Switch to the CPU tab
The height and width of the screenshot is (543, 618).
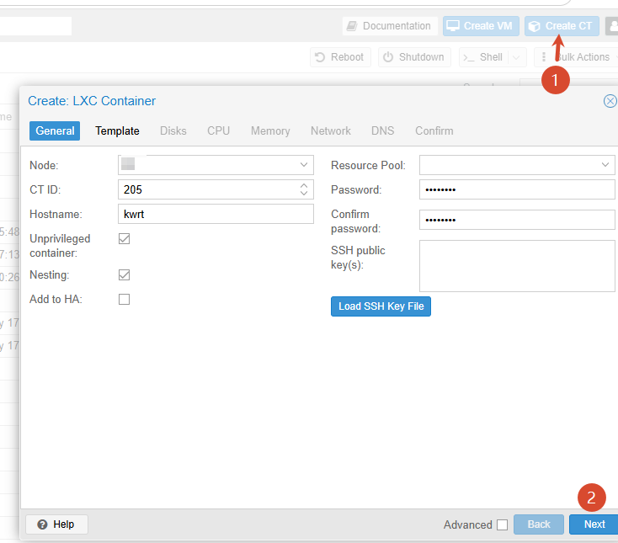pos(218,130)
